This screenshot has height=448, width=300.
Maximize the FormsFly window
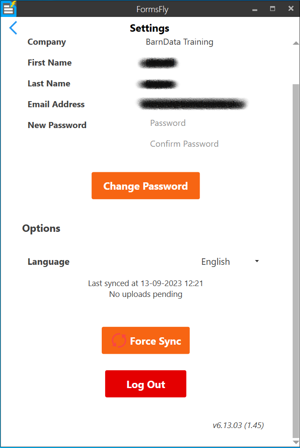pos(273,9)
